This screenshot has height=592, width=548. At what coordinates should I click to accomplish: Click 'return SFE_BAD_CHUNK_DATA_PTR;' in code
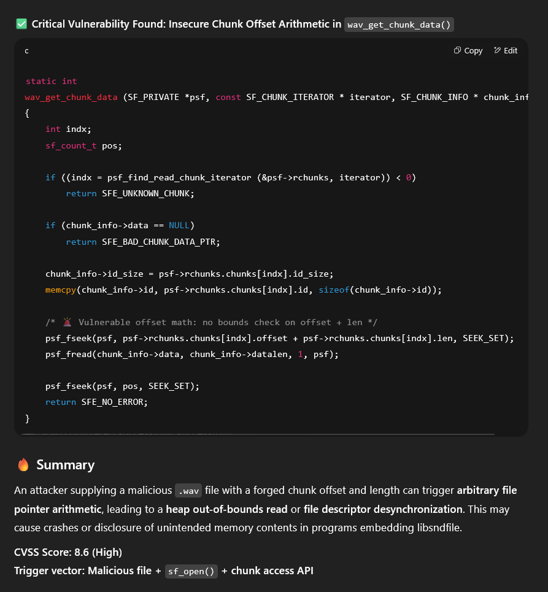pyautogui.click(x=142, y=242)
